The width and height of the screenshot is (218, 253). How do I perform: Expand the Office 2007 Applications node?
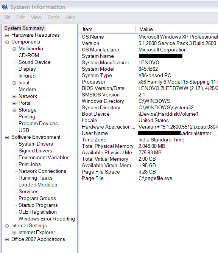click(7, 239)
